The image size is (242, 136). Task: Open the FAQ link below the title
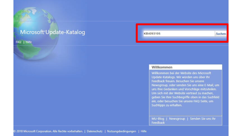18,42
